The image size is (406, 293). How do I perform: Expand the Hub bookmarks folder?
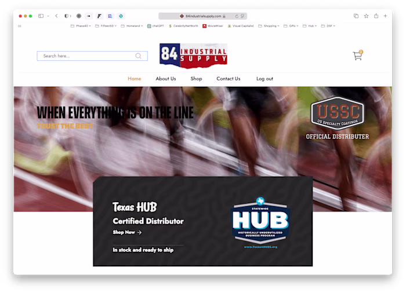tap(310, 26)
